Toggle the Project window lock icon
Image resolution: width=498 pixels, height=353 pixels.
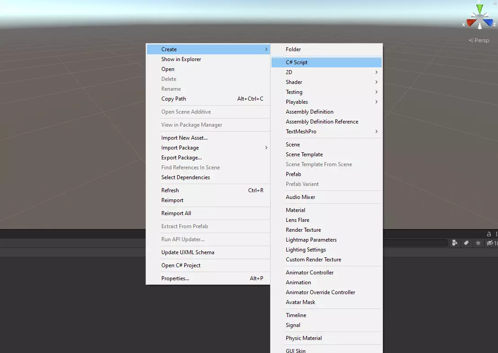pyautogui.click(x=489, y=234)
